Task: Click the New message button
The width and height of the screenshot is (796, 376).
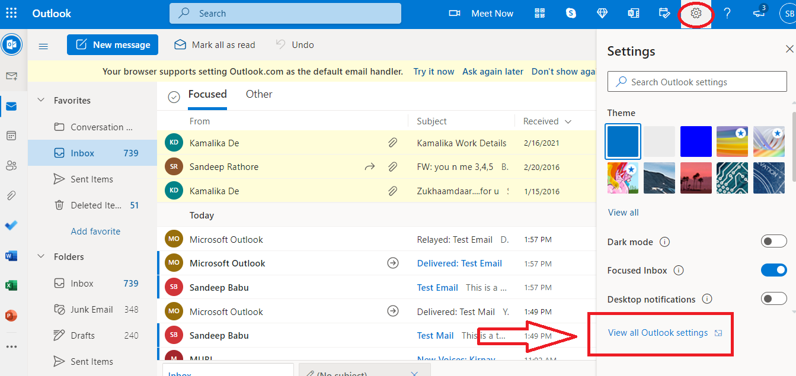Action: (x=113, y=45)
